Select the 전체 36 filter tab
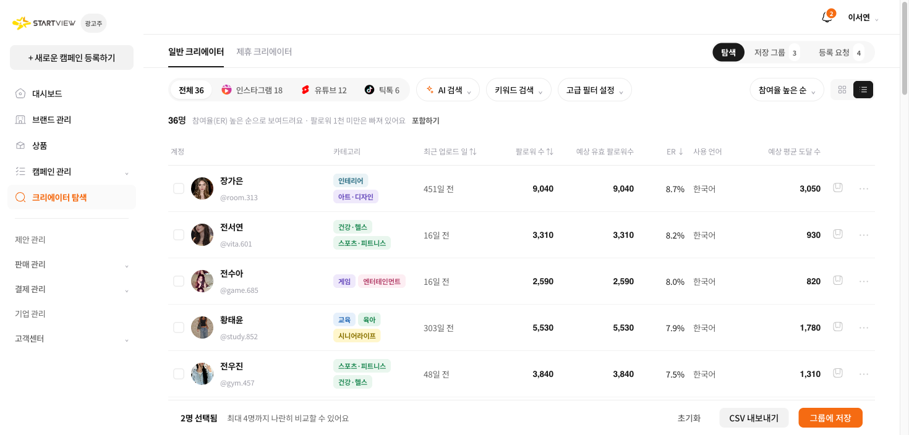909x435 pixels. [191, 90]
